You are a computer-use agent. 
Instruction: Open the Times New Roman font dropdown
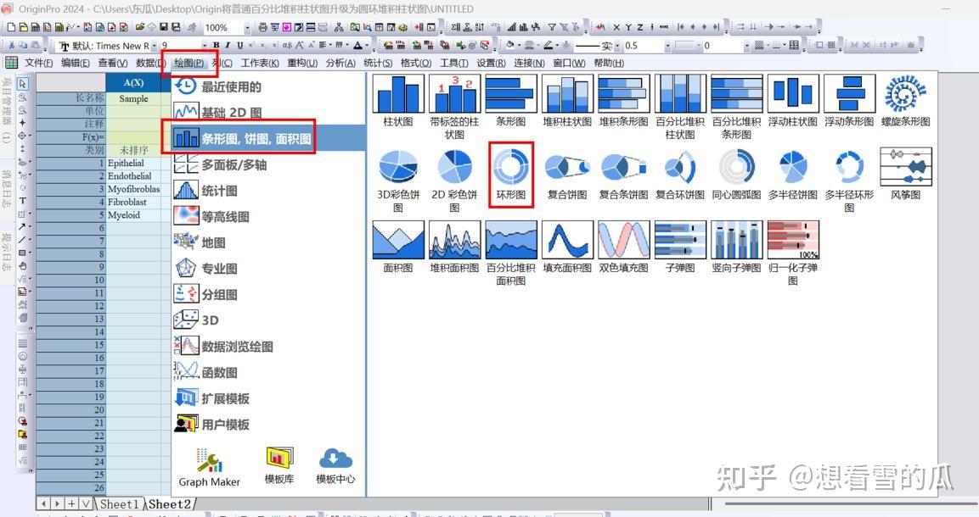(x=155, y=46)
